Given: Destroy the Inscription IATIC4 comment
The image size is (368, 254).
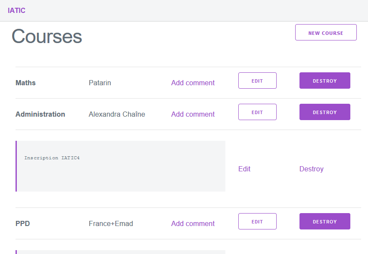Looking at the screenshot, I should (x=311, y=169).
